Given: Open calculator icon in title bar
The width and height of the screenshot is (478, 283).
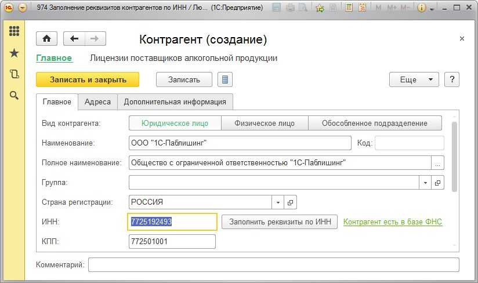Looking at the screenshot, I should click(349, 8).
